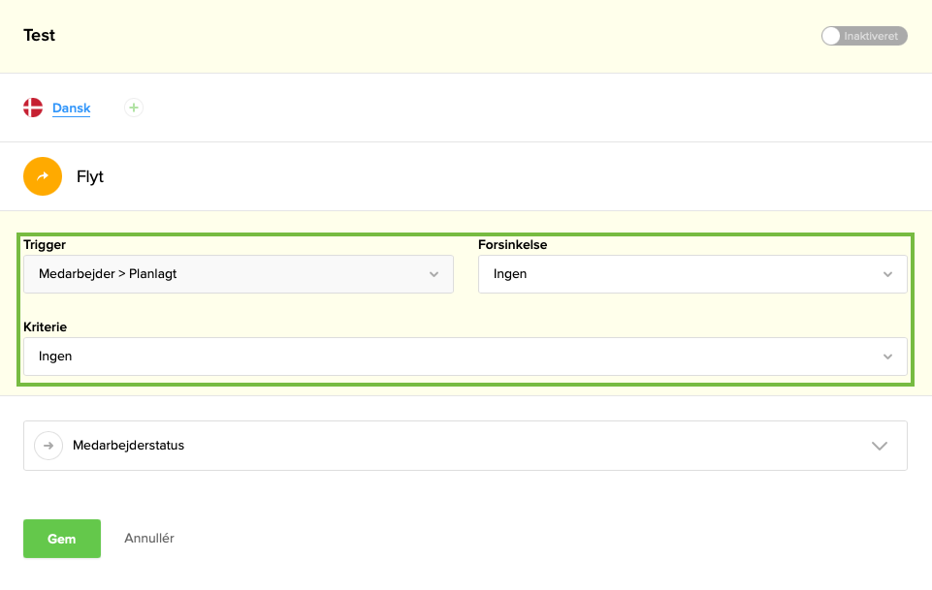Select the Dansk language tab

[x=70, y=108]
